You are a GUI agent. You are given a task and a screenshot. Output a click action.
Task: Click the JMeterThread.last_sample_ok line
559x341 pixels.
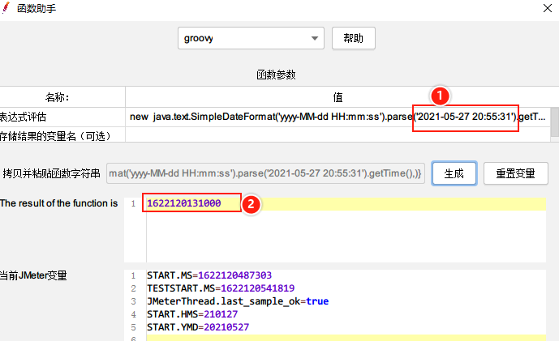pos(238,301)
